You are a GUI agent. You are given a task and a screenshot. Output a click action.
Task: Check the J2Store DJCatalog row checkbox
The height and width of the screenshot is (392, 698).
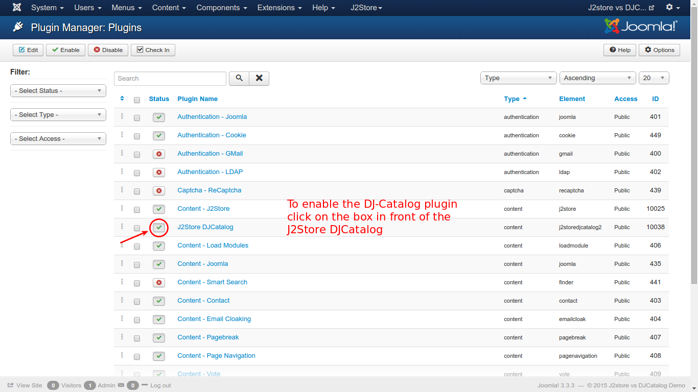137,228
